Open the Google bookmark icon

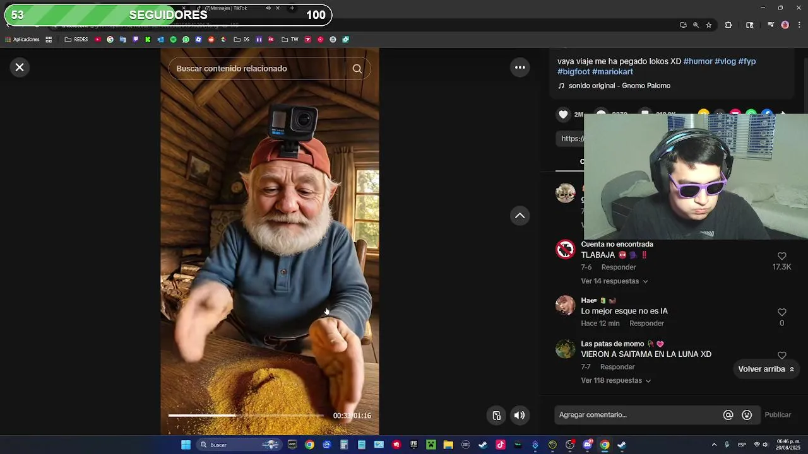(x=110, y=40)
